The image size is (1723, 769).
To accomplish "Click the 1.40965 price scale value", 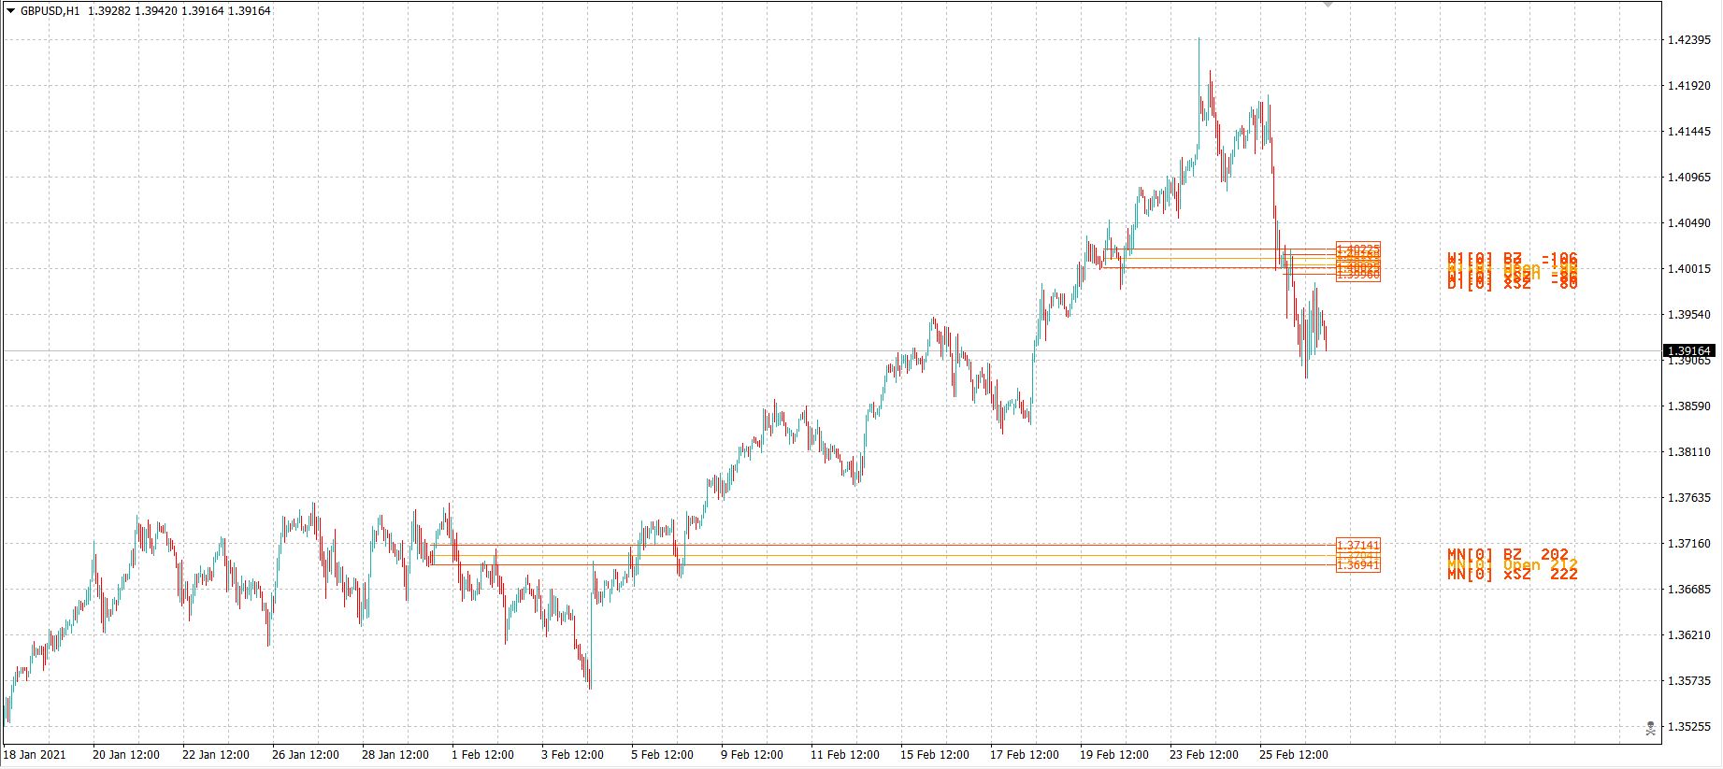I will tap(1689, 178).
